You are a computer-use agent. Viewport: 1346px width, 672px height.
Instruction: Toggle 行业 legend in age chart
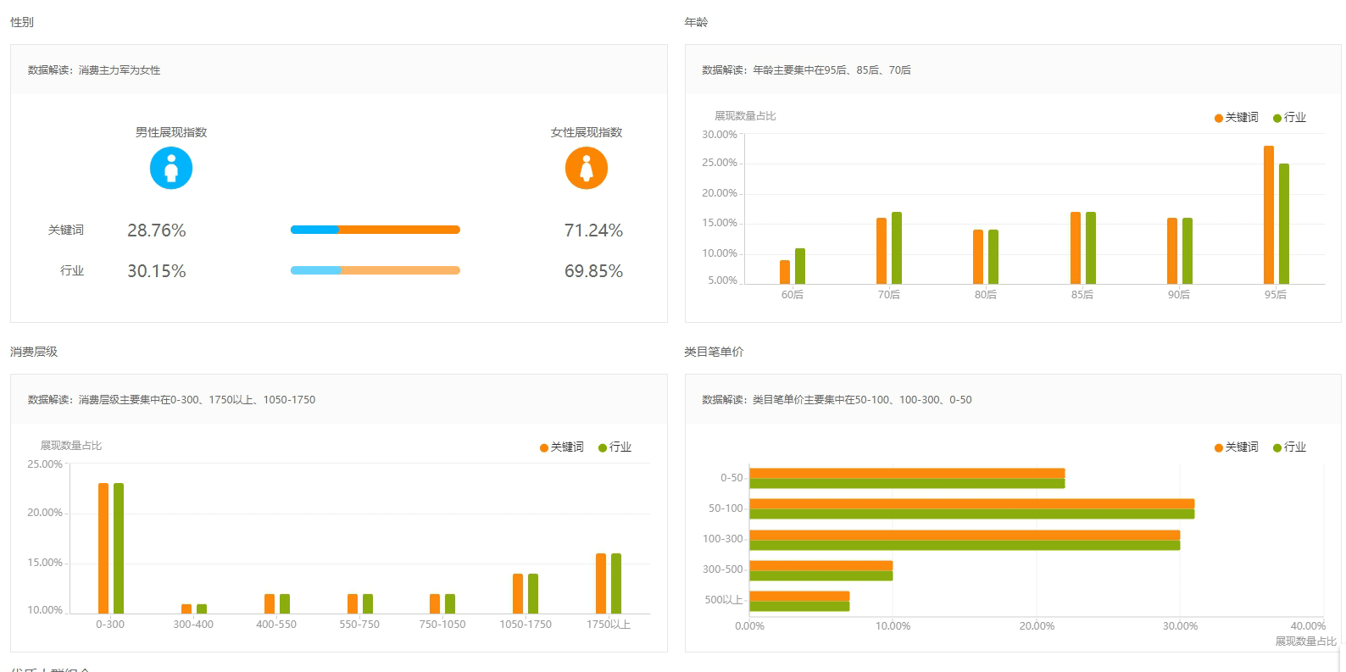pyautogui.click(x=1289, y=118)
